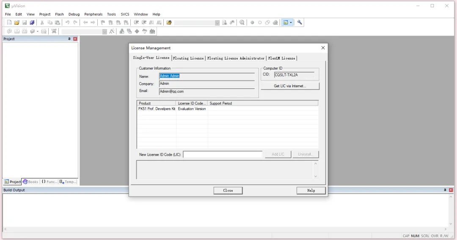Click the Paste clipboard icon
The width and height of the screenshot is (457, 240).
click(x=58, y=23)
